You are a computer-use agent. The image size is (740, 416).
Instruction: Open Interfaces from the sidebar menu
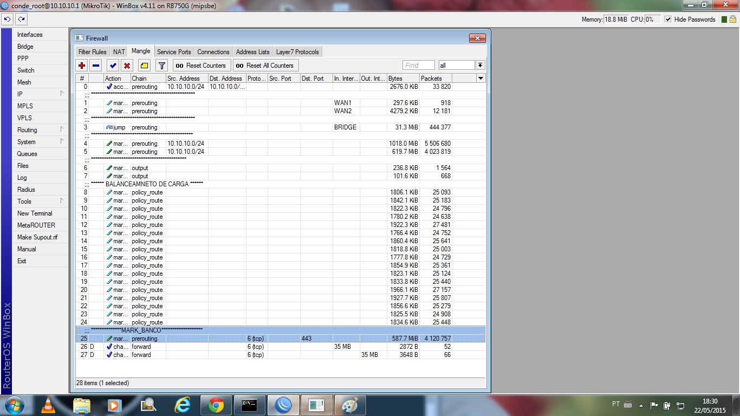click(41, 35)
